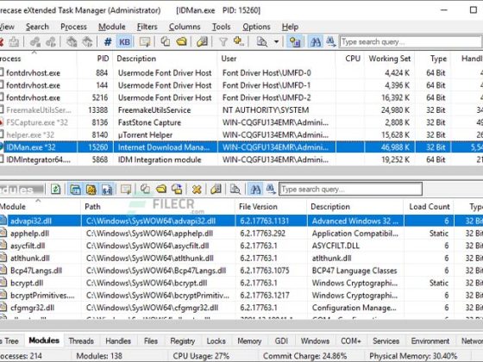Switch to the Locks tab
The image size is (483, 362).
216,341
